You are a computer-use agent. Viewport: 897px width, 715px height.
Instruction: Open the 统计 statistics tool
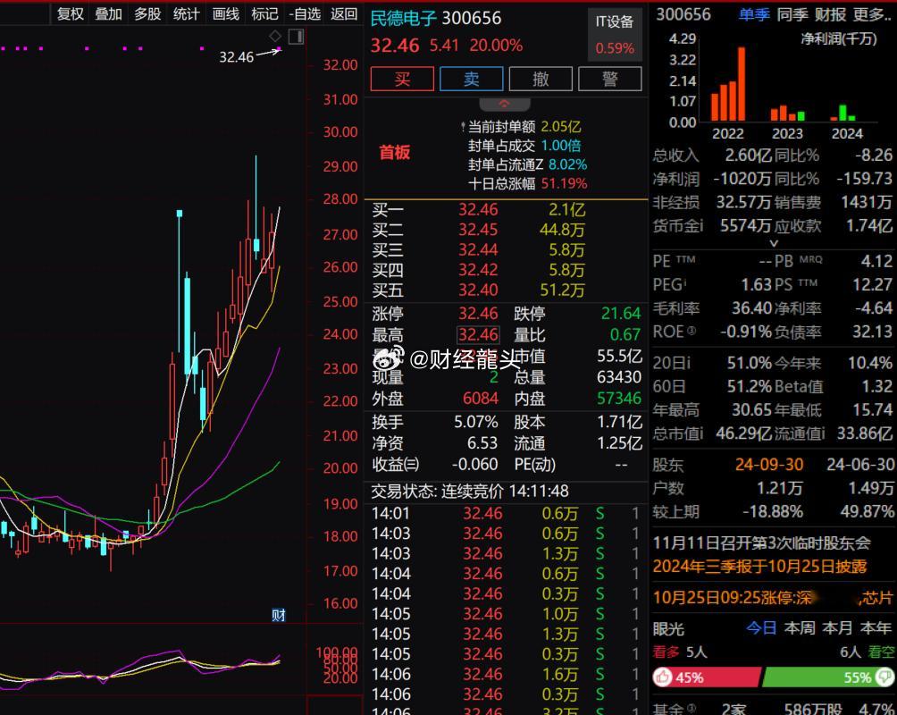[187, 13]
